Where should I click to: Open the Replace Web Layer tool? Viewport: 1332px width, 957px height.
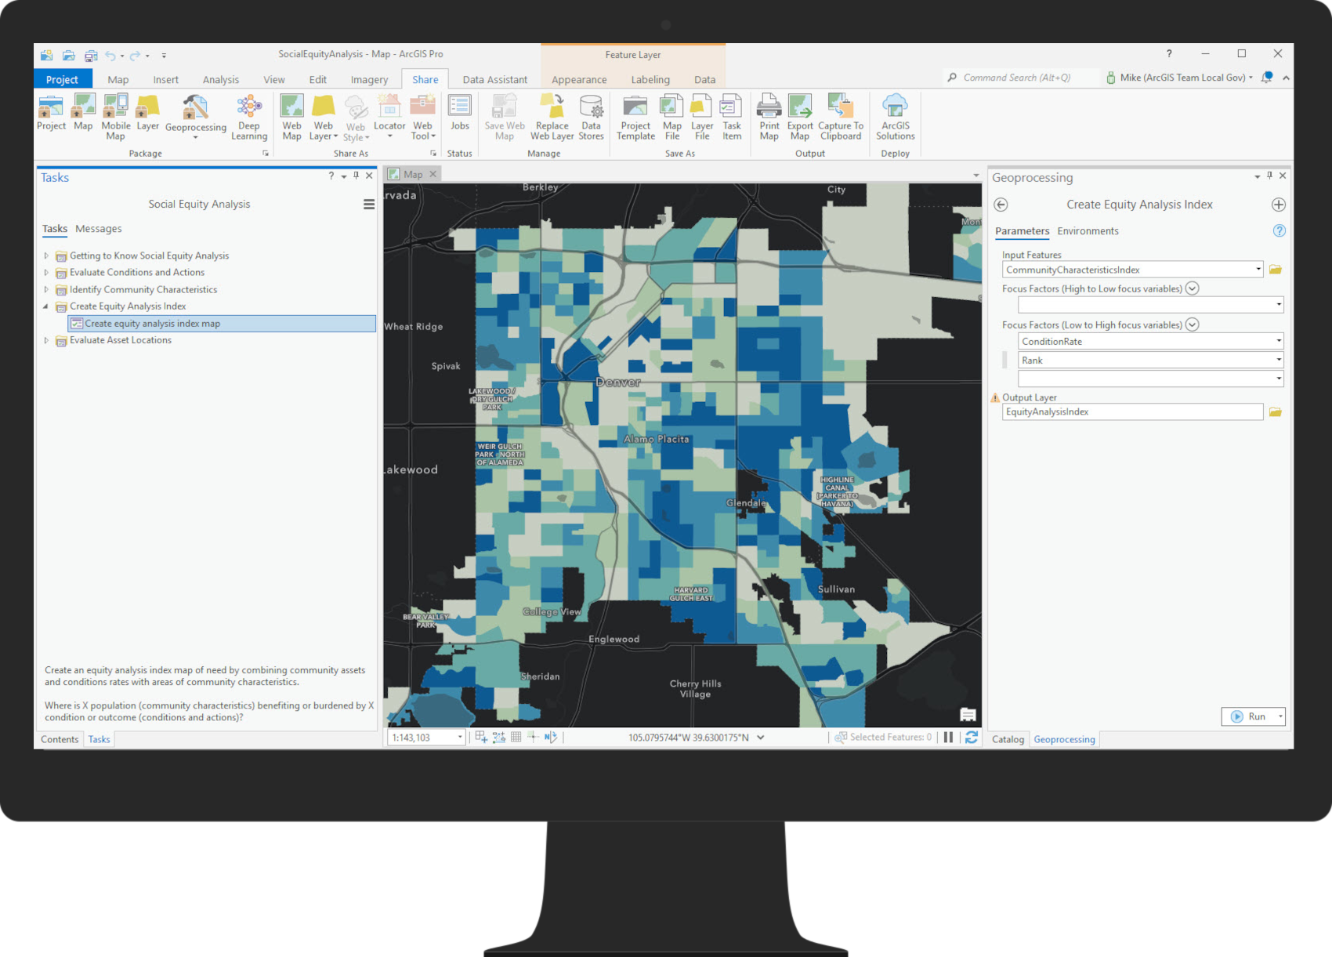click(x=552, y=116)
